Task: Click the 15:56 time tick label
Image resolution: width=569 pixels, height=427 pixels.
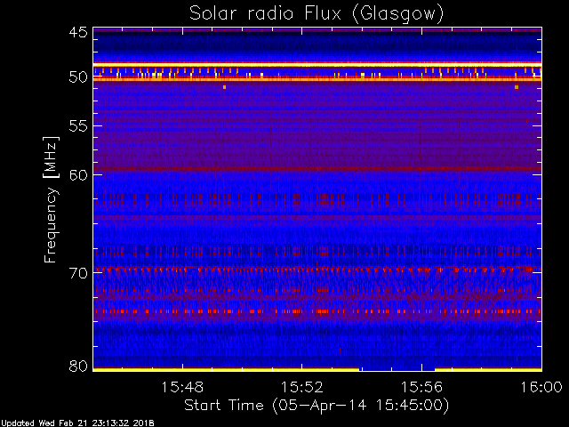Action: [421, 387]
